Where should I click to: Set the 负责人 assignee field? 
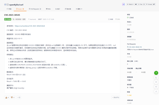tap(129, 25)
